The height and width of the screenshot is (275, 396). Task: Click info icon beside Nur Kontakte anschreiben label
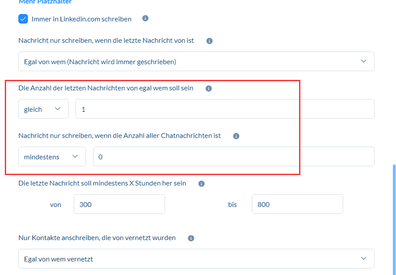click(x=191, y=238)
